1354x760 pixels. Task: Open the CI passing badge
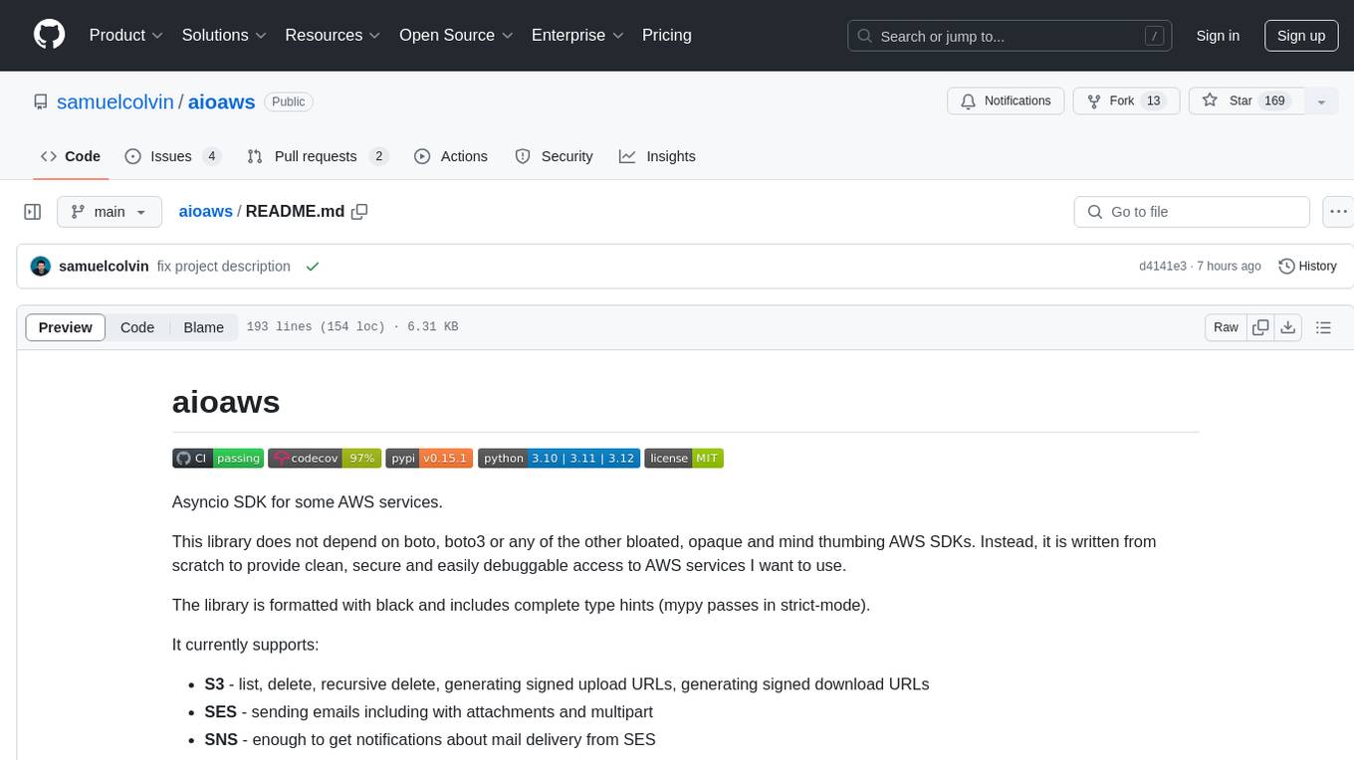pyautogui.click(x=218, y=459)
